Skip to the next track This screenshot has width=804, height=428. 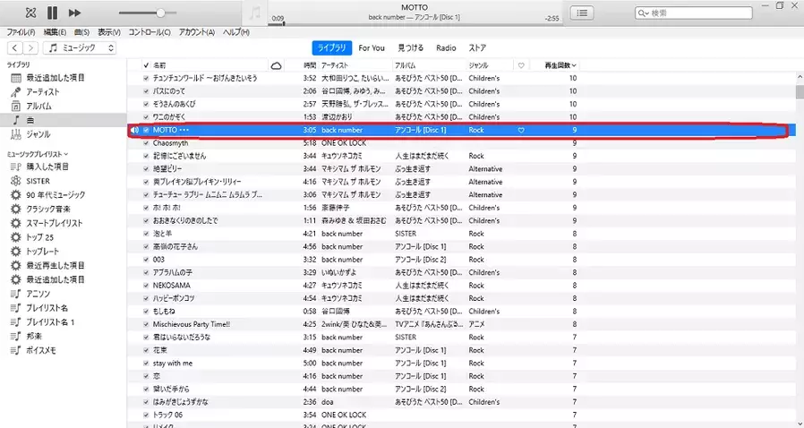click(x=74, y=13)
